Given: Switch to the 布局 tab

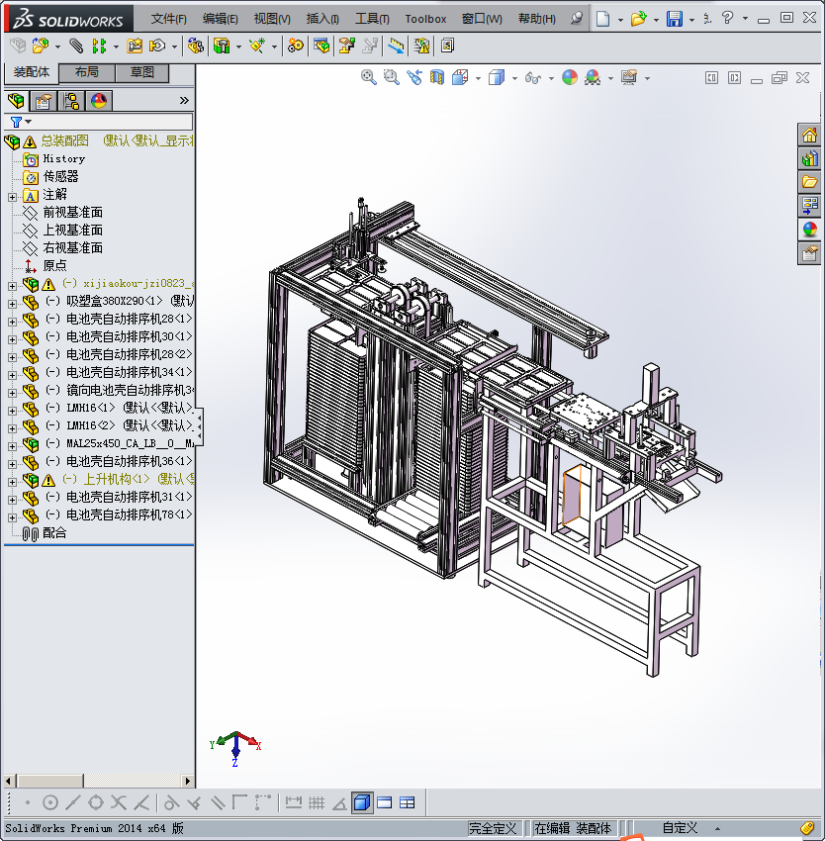Looking at the screenshot, I should click(86, 72).
